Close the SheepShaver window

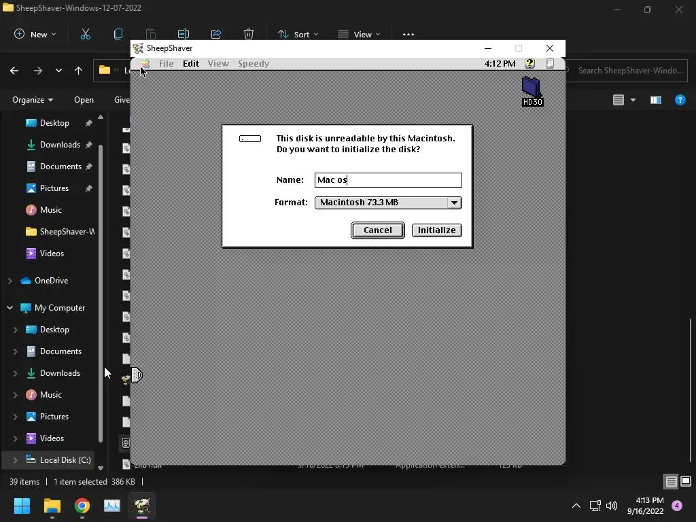[549, 48]
